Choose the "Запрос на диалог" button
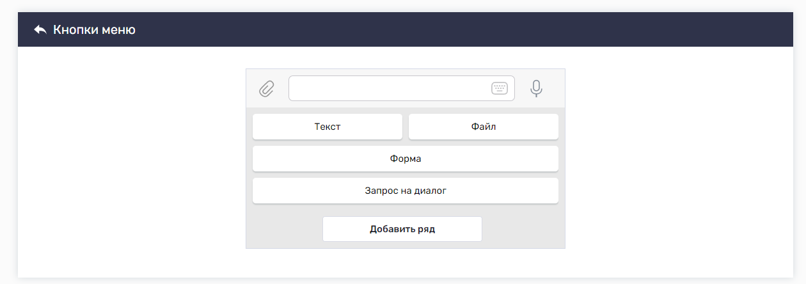 (x=406, y=191)
